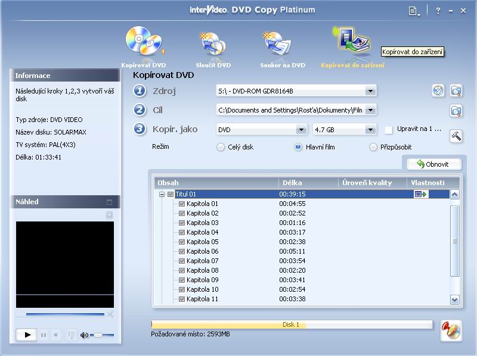Open the DVD format dropdown

(x=301, y=130)
